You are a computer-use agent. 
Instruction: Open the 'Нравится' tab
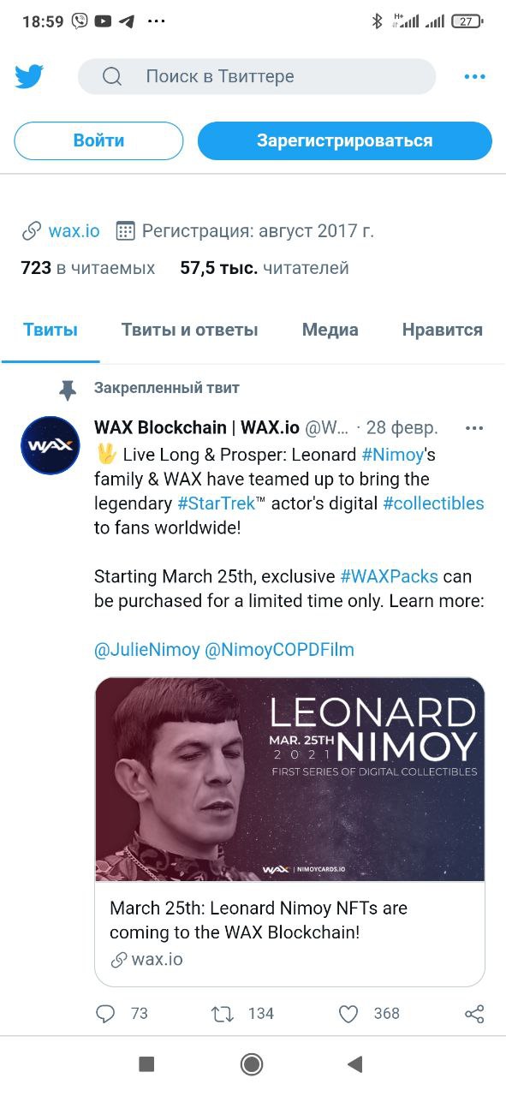click(x=443, y=330)
